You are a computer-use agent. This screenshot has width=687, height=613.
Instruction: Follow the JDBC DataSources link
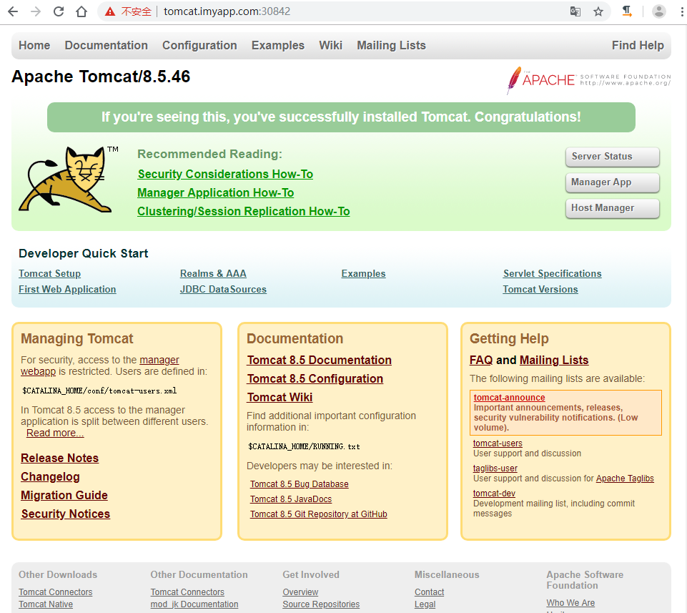coord(223,290)
